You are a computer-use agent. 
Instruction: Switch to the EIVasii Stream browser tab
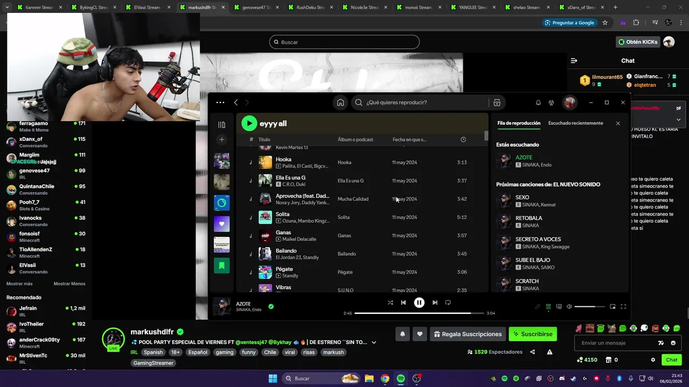pos(147,8)
